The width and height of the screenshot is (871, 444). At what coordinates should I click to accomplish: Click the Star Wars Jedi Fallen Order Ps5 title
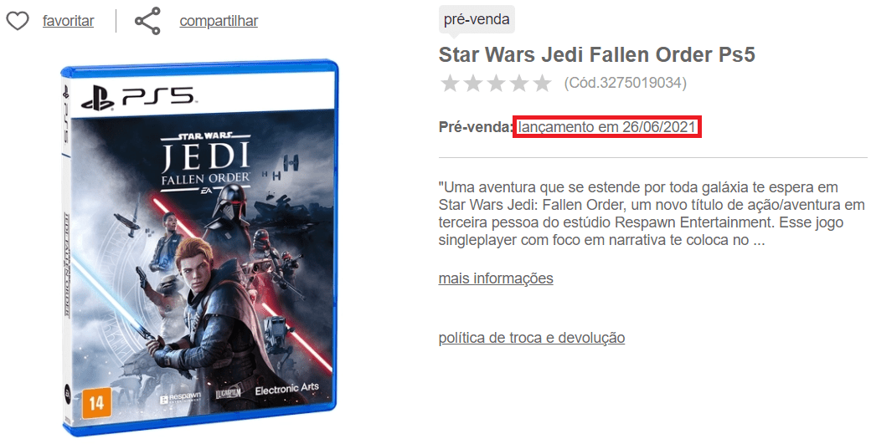click(597, 55)
